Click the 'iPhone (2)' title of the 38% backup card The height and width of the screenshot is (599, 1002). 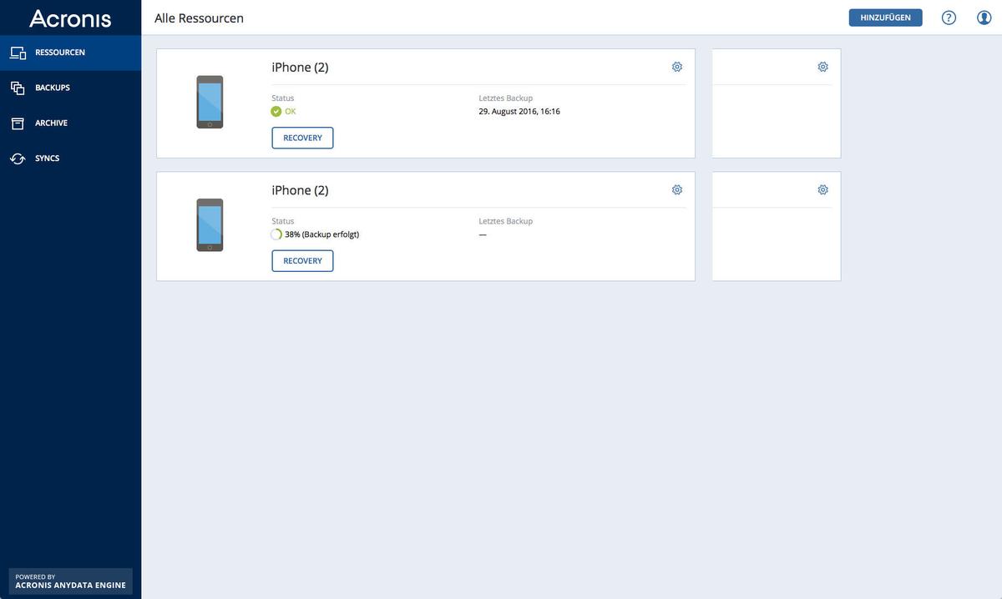click(x=300, y=190)
